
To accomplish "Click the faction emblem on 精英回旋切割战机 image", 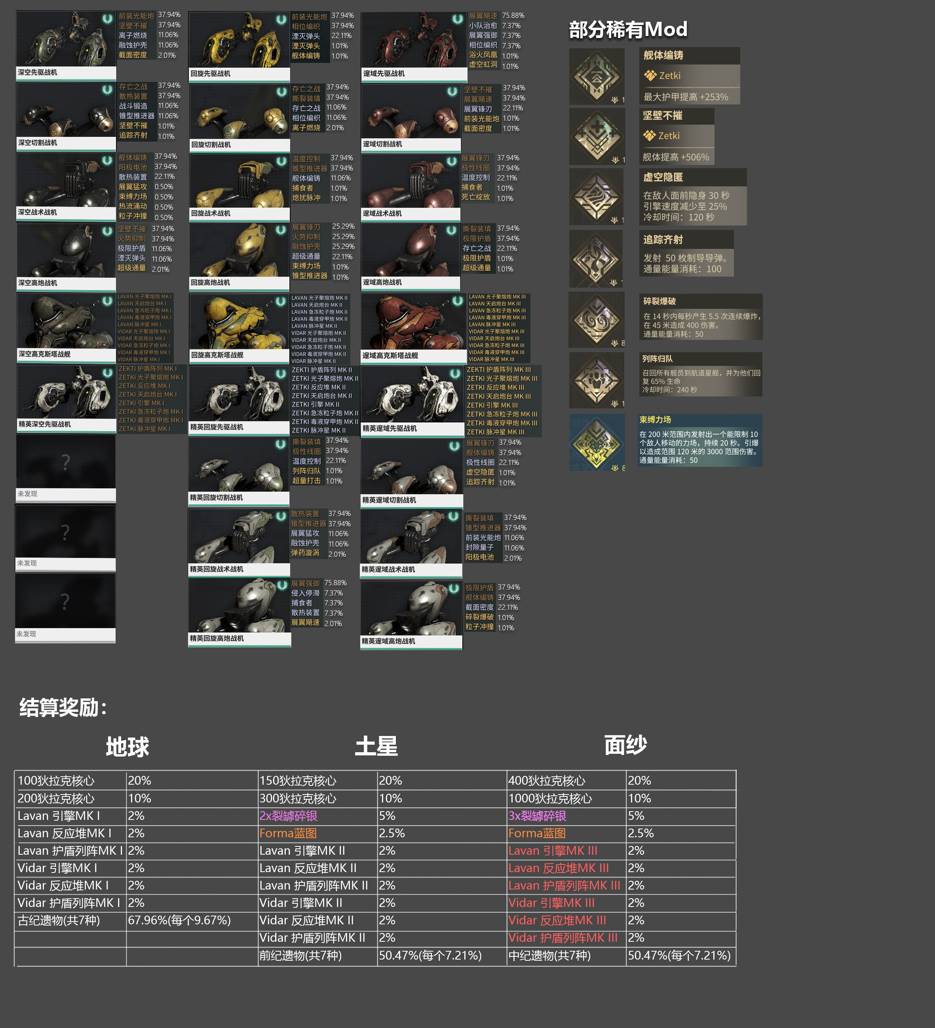I will [x=281, y=444].
